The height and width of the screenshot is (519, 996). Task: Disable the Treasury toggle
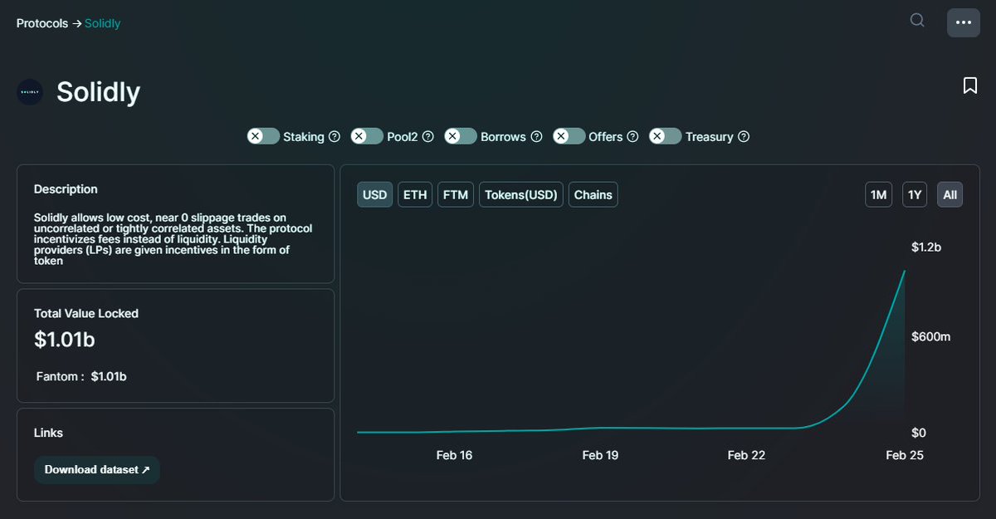(x=666, y=136)
